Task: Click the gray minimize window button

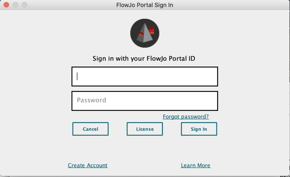Action: pyautogui.click(x=15, y=5)
